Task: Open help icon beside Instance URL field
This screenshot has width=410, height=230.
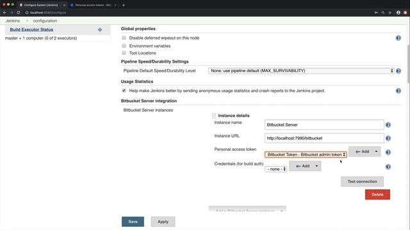Action: point(388,138)
